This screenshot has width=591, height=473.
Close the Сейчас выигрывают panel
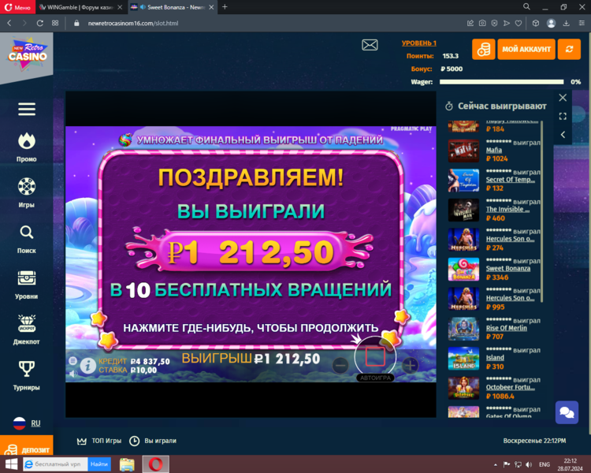[x=563, y=98]
